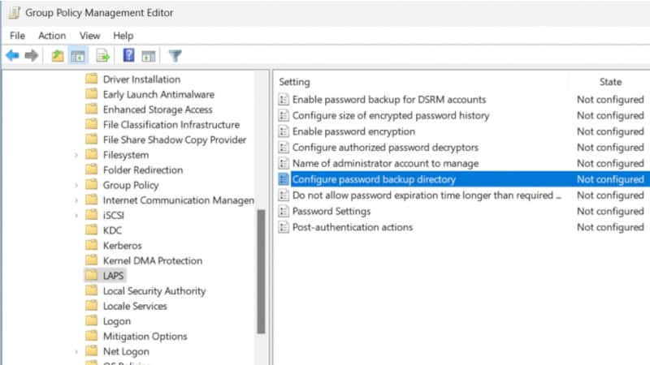Expand the Net Logon tree node
This screenshot has width=650, height=365.
click(x=76, y=351)
